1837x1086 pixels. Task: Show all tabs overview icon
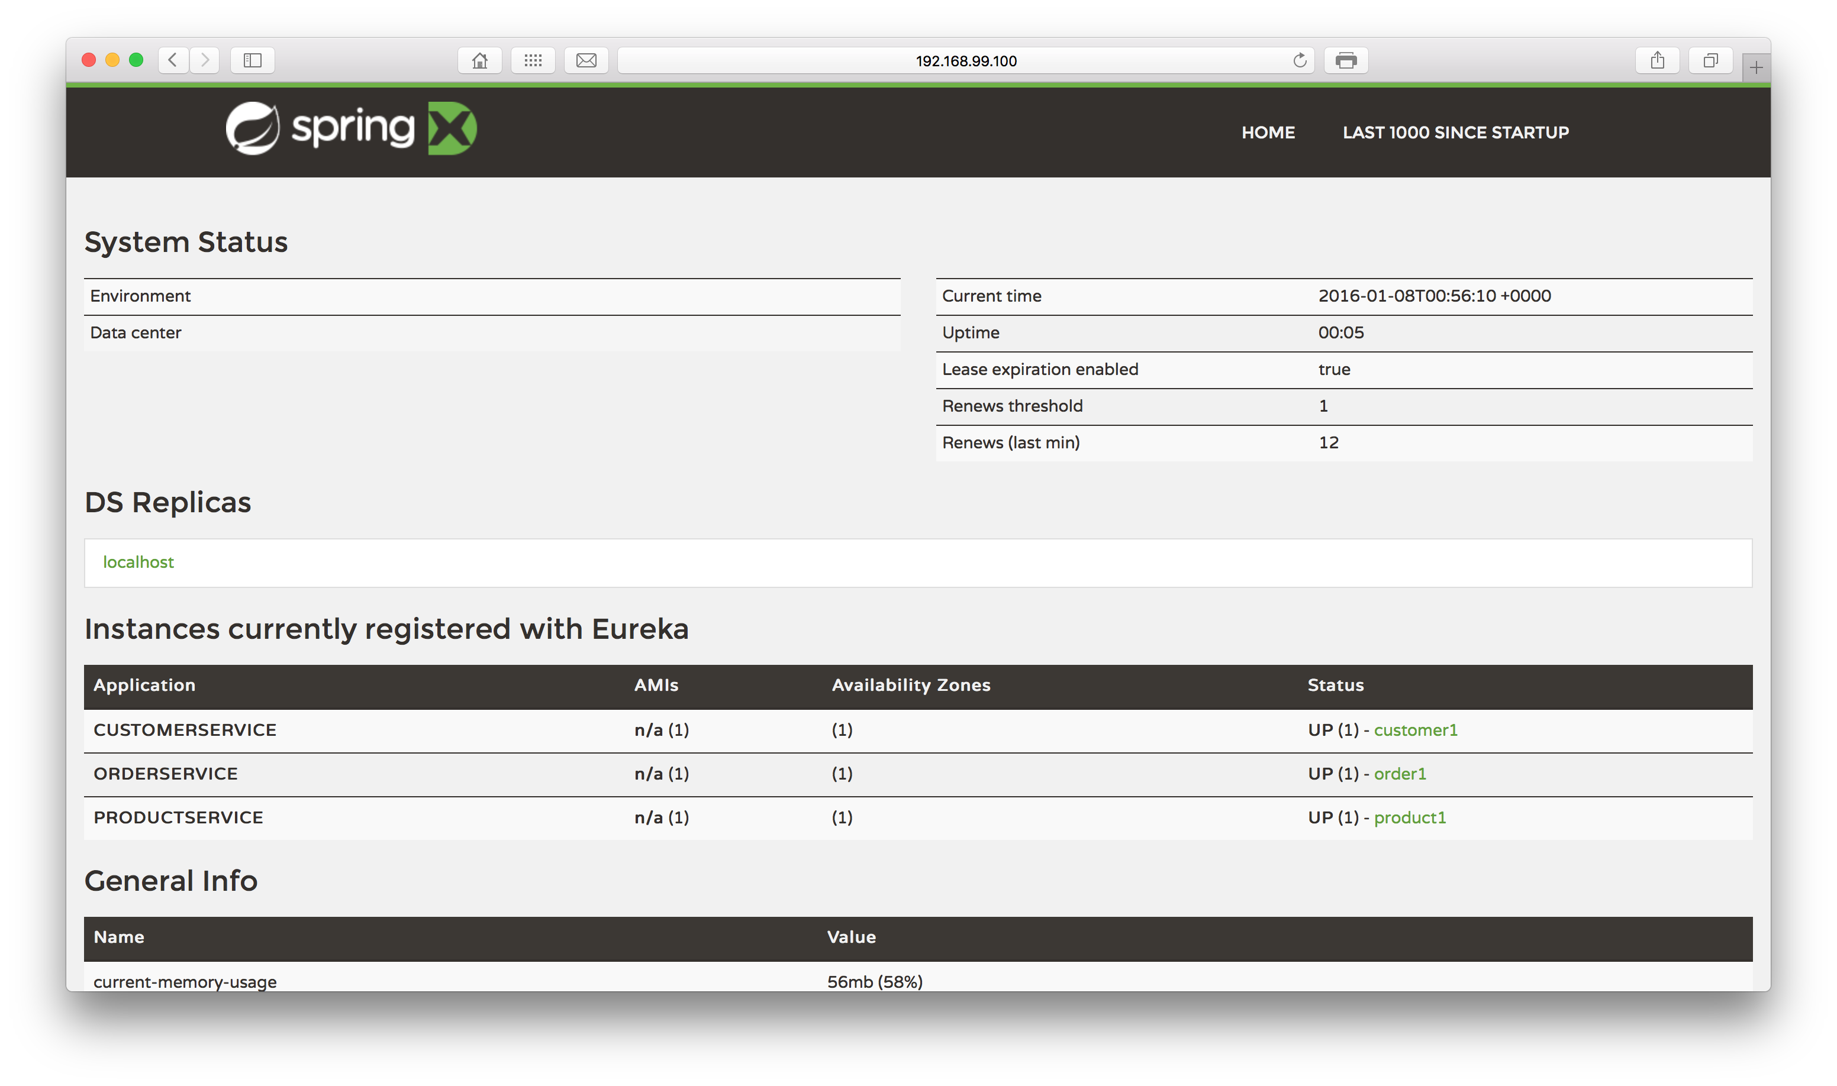coord(1710,60)
